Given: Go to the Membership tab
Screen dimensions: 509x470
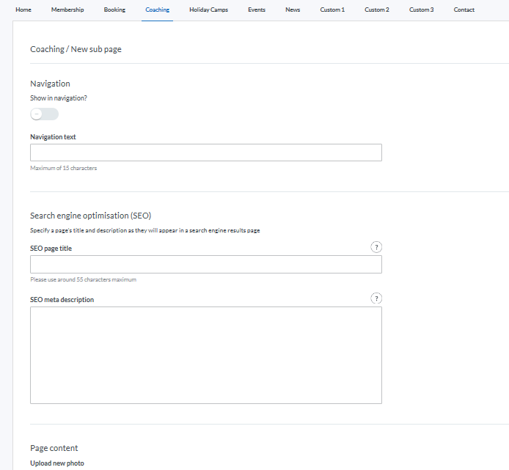Looking at the screenshot, I should click(x=67, y=10).
